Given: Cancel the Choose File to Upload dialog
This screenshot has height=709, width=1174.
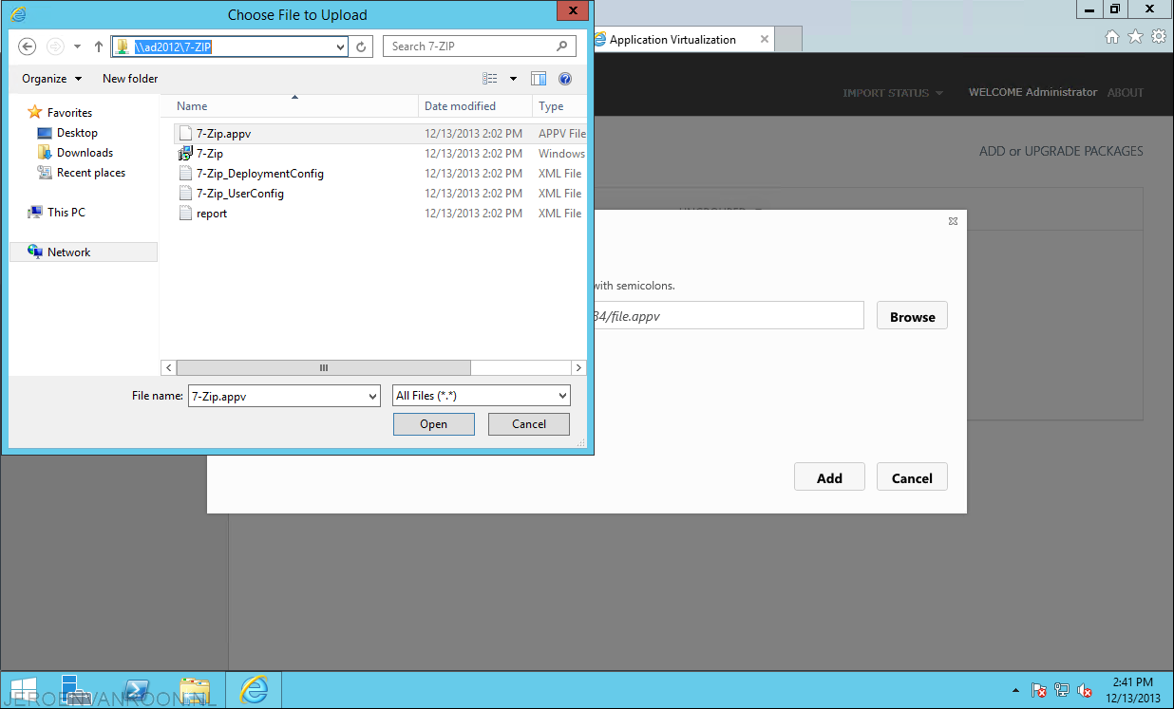Looking at the screenshot, I should point(529,424).
